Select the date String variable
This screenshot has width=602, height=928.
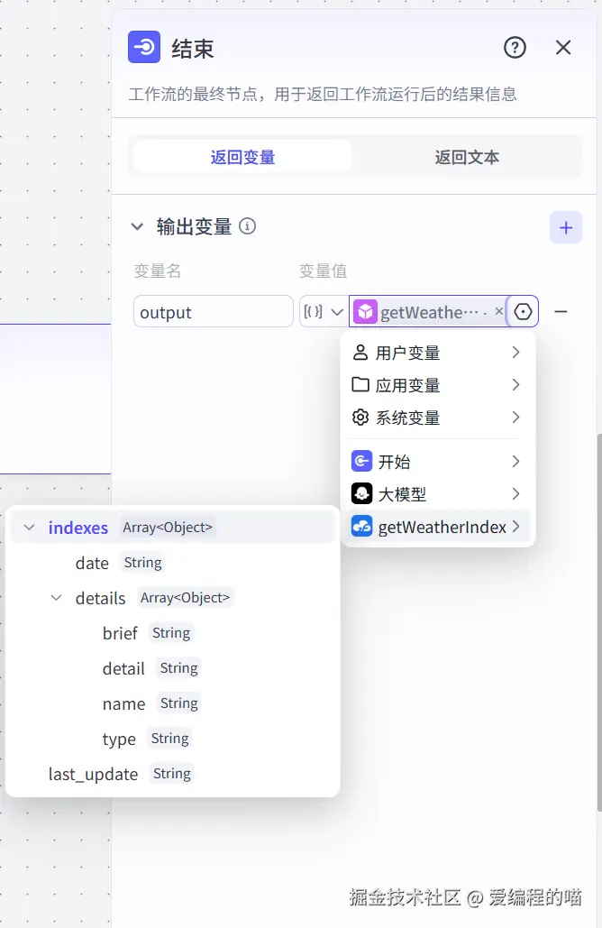tap(173, 562)
